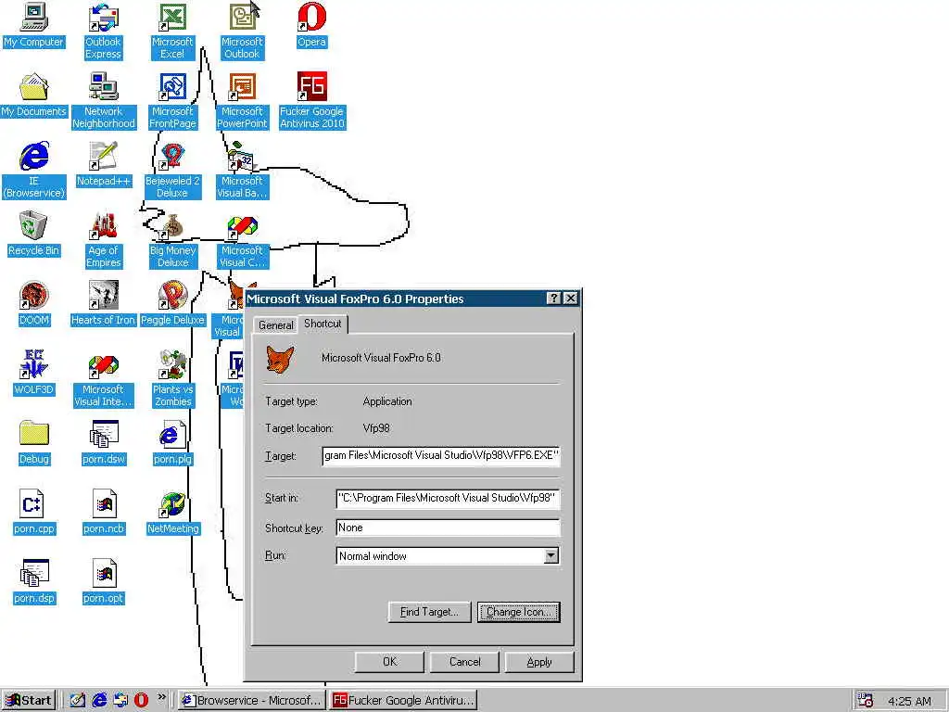The height and width of the screenshot is (712, 949).
Task: Click the Change Icon button
Action: 519,612
